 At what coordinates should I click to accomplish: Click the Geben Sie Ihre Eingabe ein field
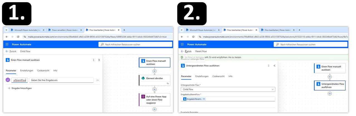pos(61,80)
